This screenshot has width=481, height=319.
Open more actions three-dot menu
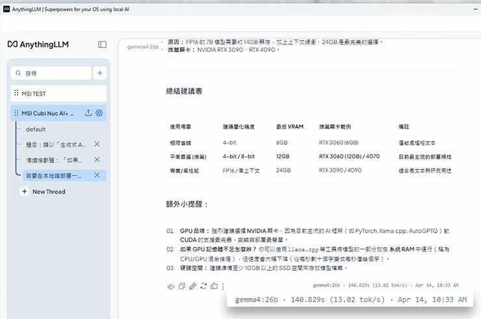223,287
